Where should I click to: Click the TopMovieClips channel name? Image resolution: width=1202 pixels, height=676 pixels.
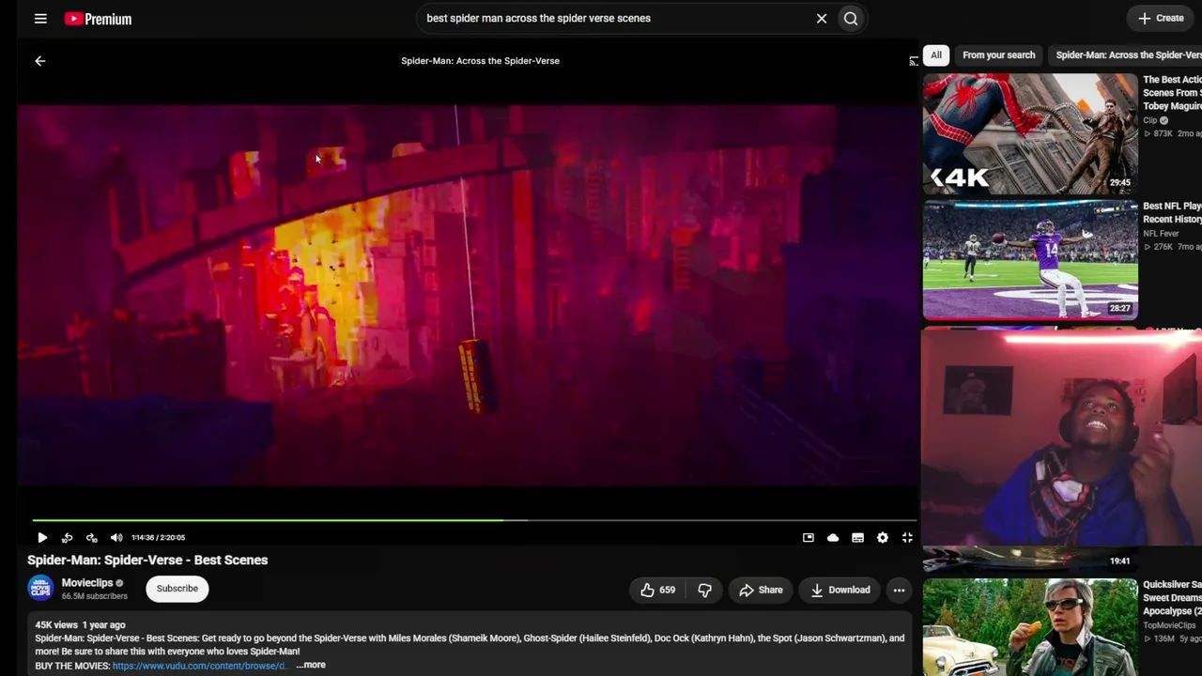coord(1169,625)
